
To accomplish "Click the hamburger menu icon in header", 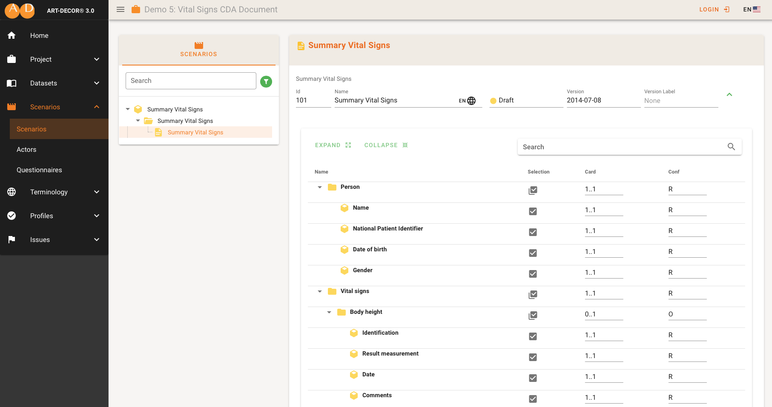I will (x=121, y=9).
